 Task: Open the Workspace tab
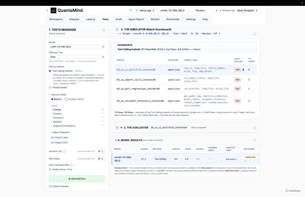point(56,19)
